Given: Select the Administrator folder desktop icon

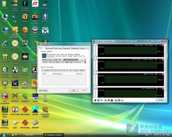Looking at the screenshot, I should pos(5,5).
